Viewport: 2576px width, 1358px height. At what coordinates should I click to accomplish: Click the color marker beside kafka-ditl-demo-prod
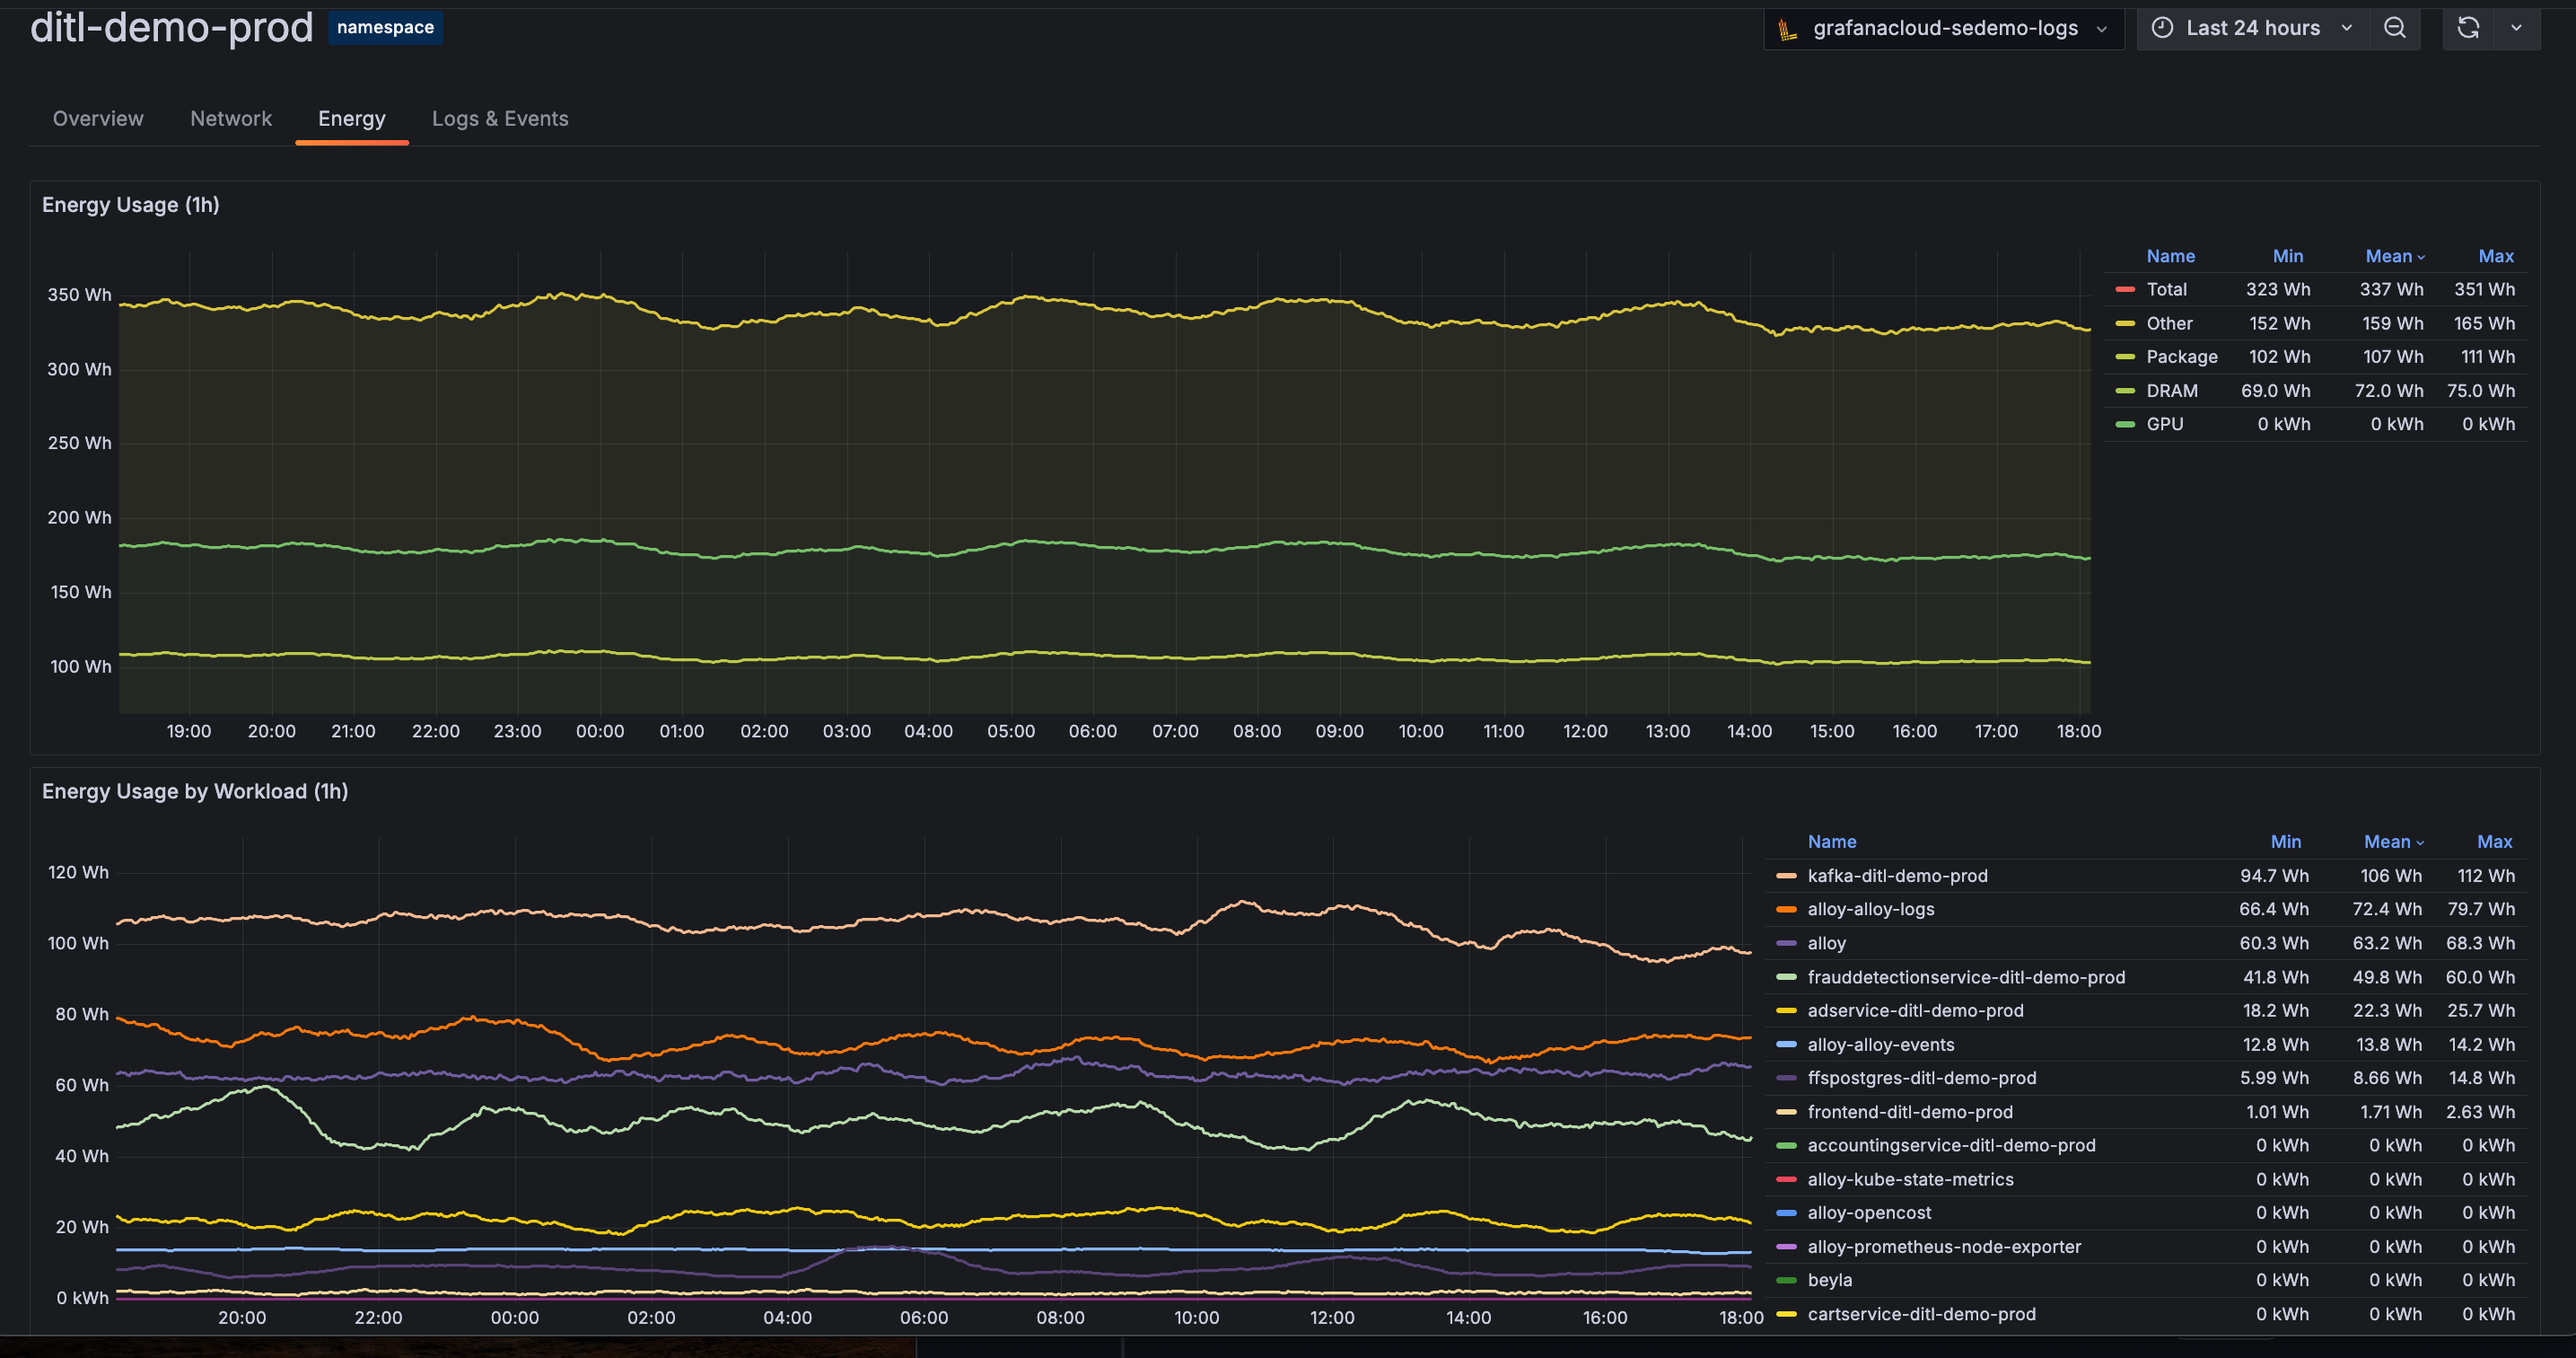(1787, 876)
